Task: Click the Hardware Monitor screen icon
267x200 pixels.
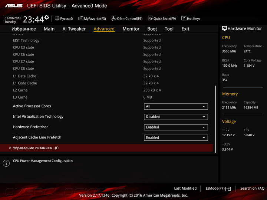Action: pyautogui.click(x=224, y=29)
